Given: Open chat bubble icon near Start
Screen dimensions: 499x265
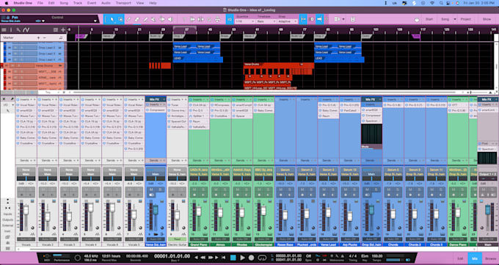Looking at the screenshot, I should coord(417,19).
